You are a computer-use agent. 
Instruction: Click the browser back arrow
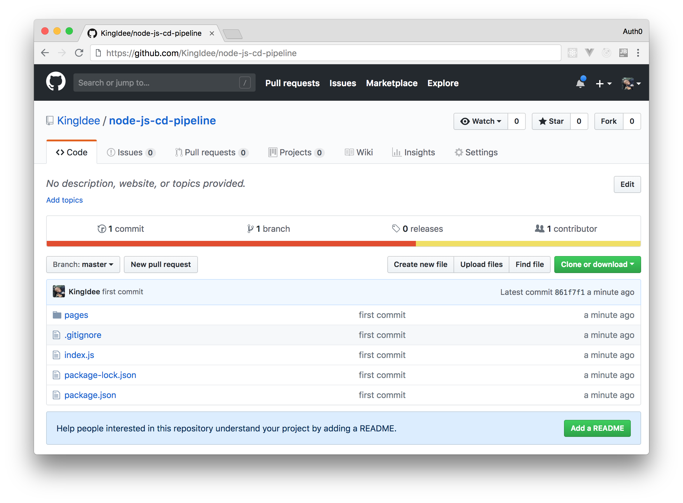tap(45, 53)
